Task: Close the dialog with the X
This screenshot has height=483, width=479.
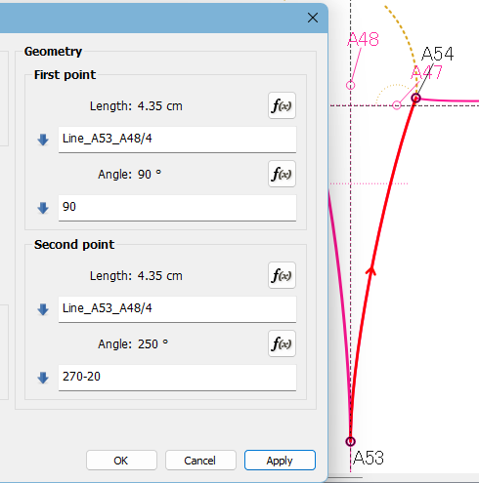Action: tap(313, 18)
